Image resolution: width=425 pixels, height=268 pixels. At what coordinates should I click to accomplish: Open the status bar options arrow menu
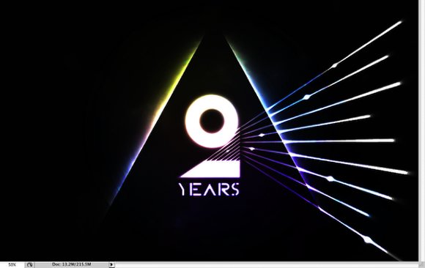[111, 264]
